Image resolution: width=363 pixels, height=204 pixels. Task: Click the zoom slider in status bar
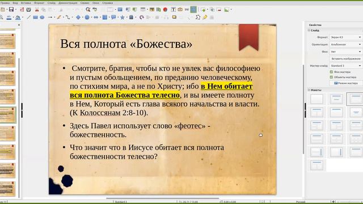[350, 202]
